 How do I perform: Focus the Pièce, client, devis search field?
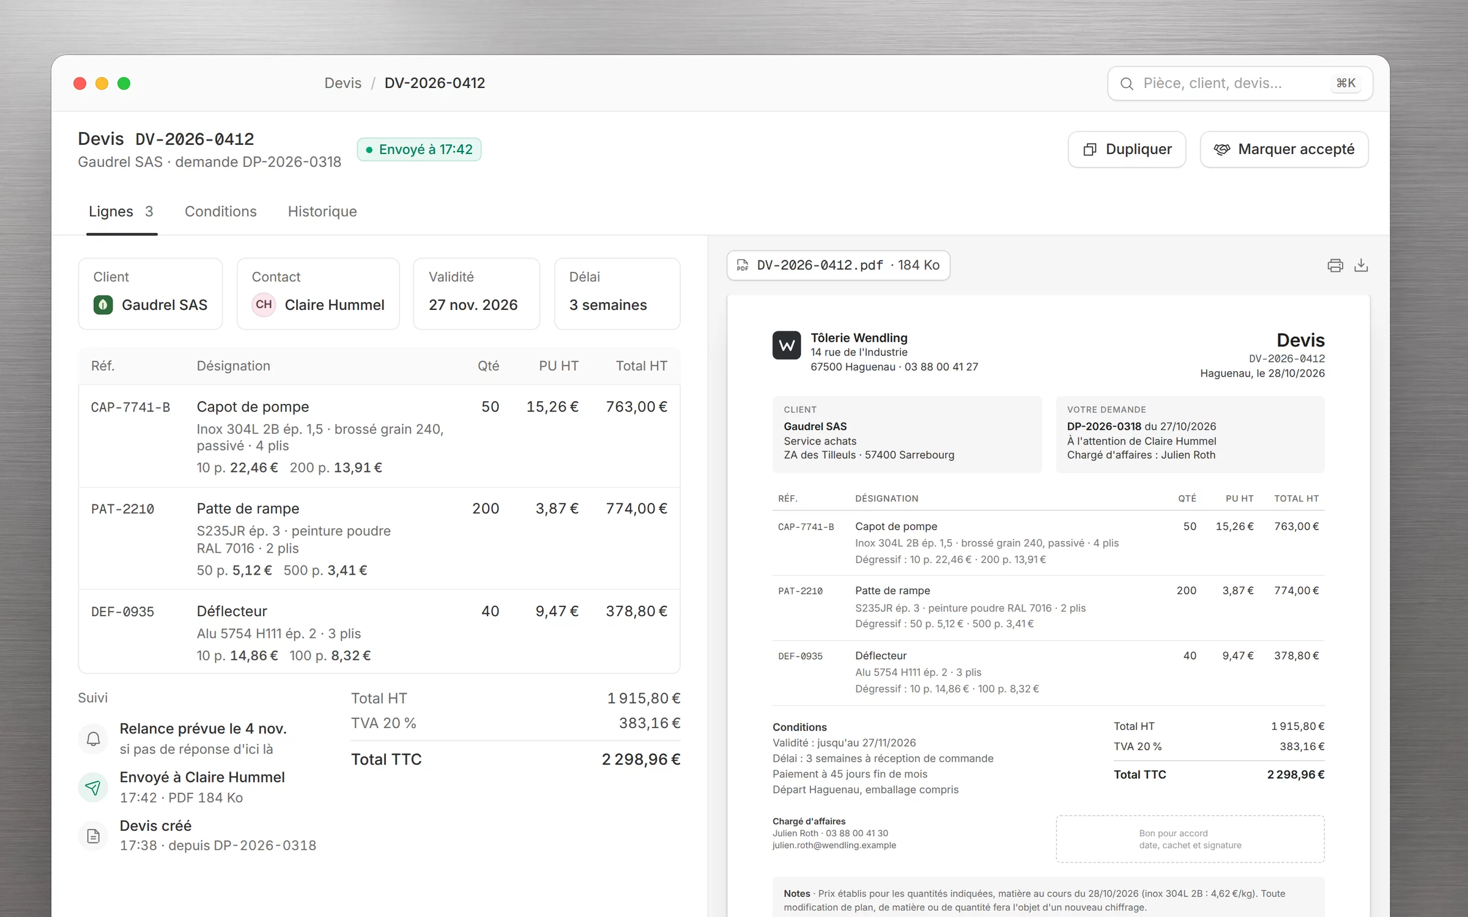[1240, 83]
